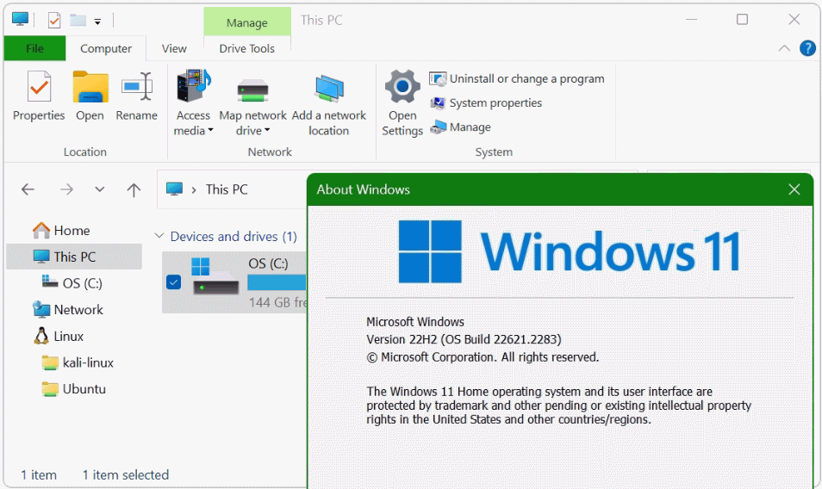Select This PC in the navigation pane
The height and width of the screenshot is (489, 822).
point(74,257)
